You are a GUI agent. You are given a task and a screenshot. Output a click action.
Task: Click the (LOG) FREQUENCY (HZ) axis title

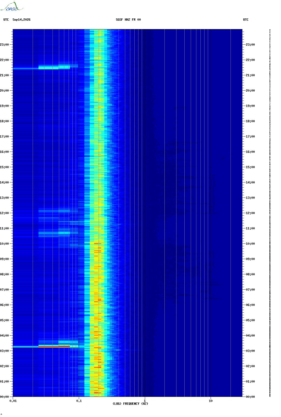coord(130,404)
